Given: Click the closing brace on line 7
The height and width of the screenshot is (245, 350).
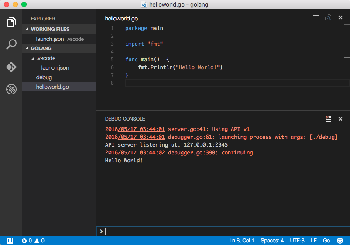Looking at the screenshot, I should 127,75.
